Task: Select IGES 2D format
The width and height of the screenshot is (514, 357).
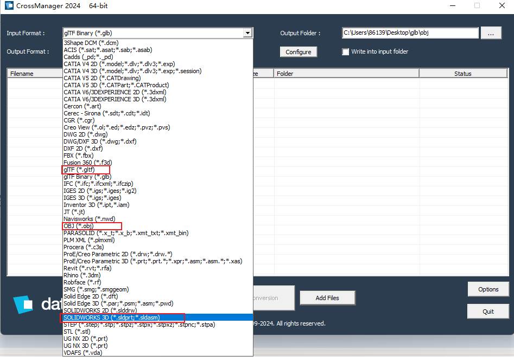Action: (x=158, y=191)
